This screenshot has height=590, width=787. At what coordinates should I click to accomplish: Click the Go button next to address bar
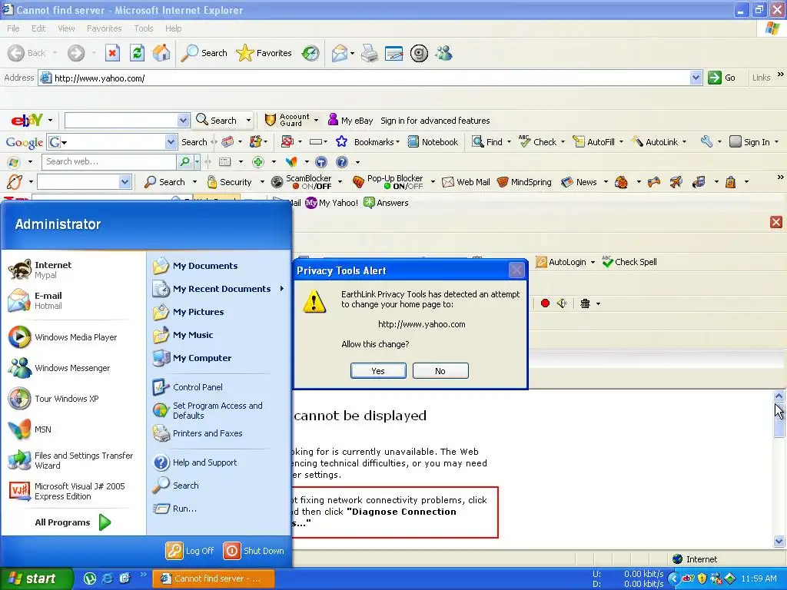click(722, 78)
